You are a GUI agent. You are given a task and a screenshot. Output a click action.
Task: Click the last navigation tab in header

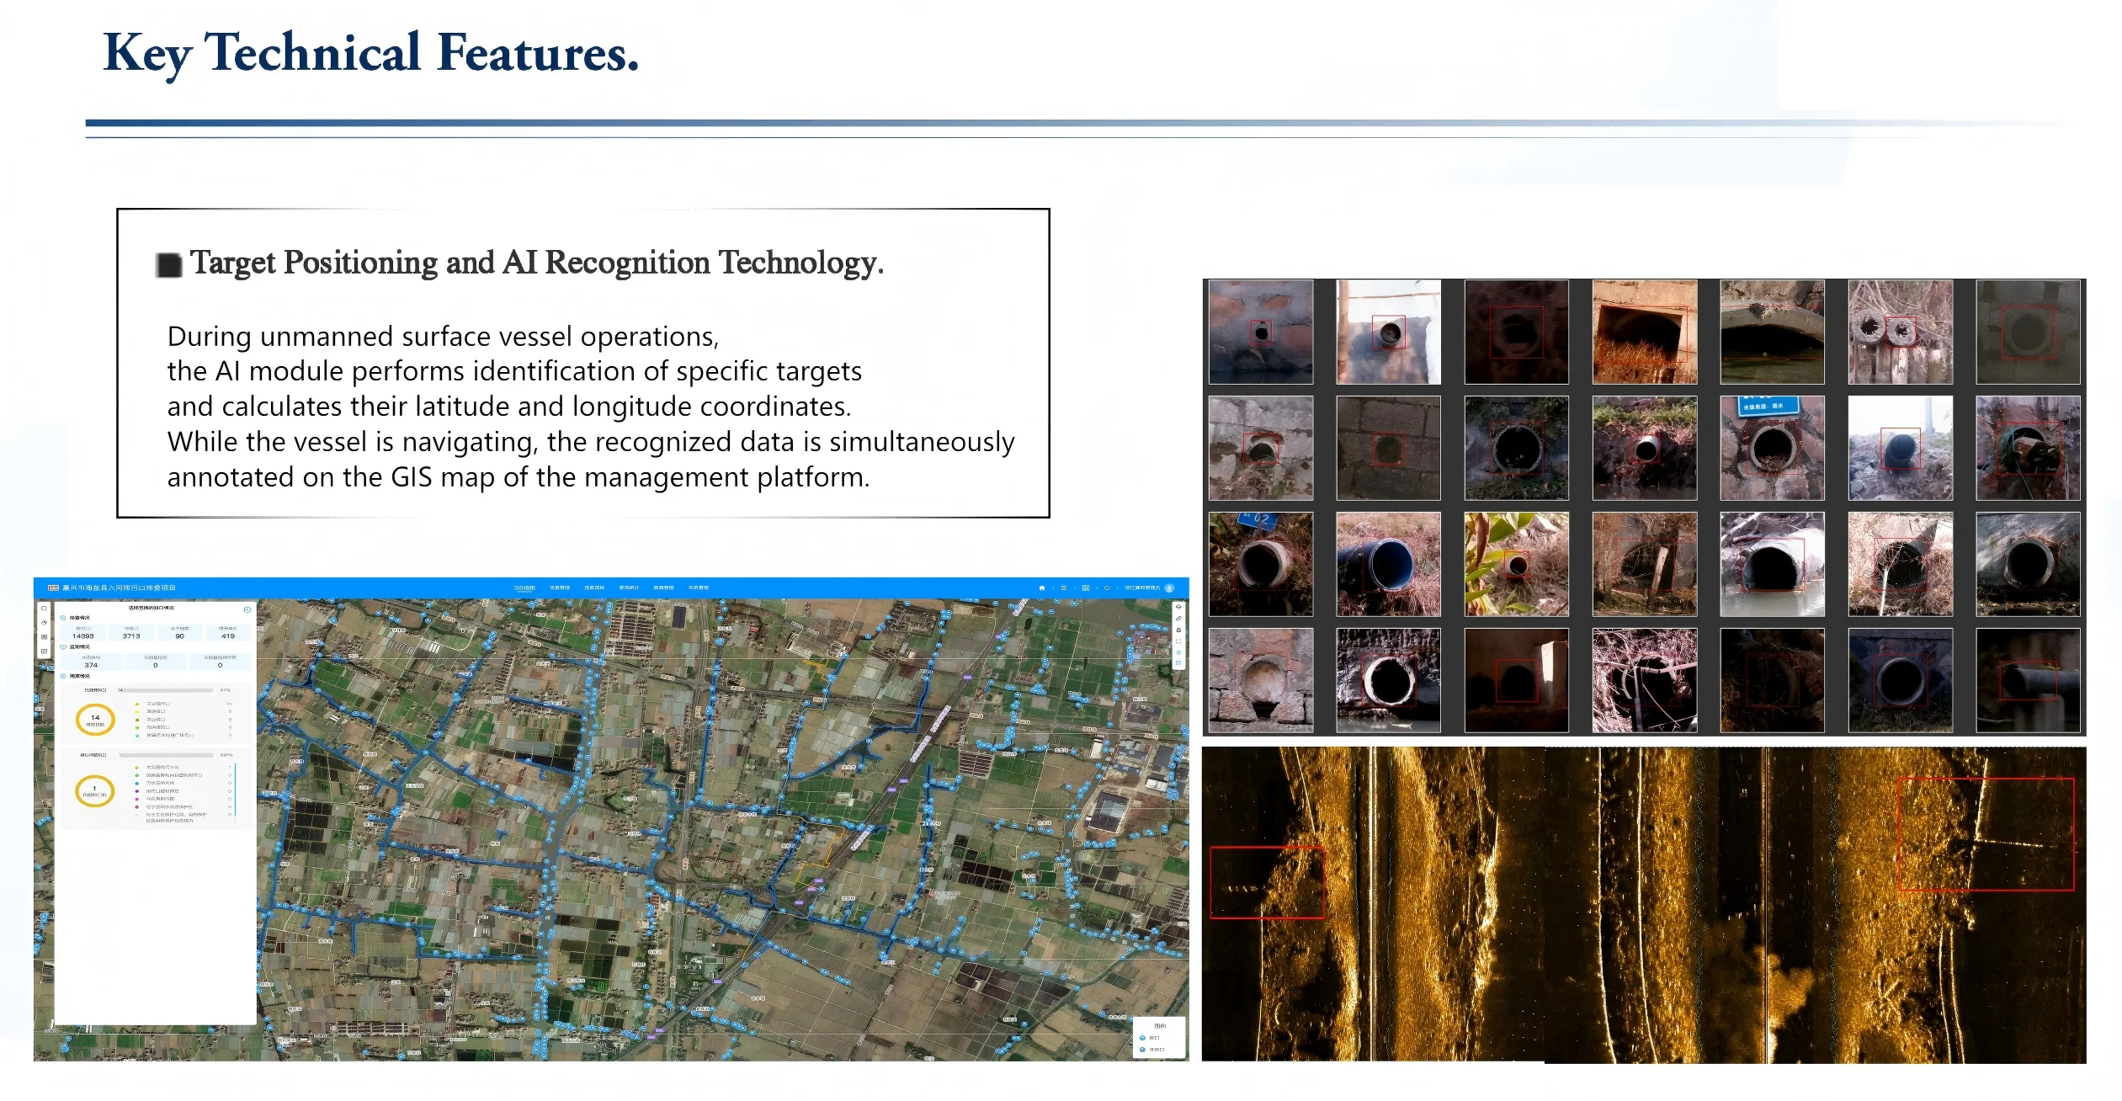(698, 588)
